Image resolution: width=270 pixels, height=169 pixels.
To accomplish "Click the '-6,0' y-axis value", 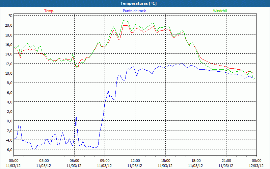I will point(9,150).
